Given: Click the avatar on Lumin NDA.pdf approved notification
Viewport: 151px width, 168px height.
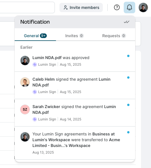Looking at the screenshot, I should (25, 61).
